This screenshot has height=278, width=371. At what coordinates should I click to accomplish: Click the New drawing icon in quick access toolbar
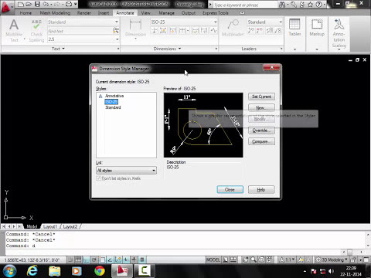click(21, 4)
